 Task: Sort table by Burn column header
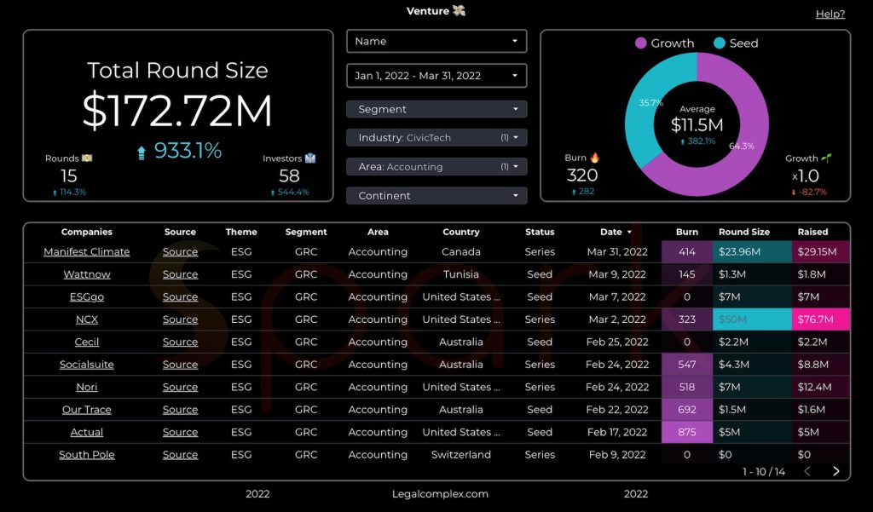tap(687, 232)
